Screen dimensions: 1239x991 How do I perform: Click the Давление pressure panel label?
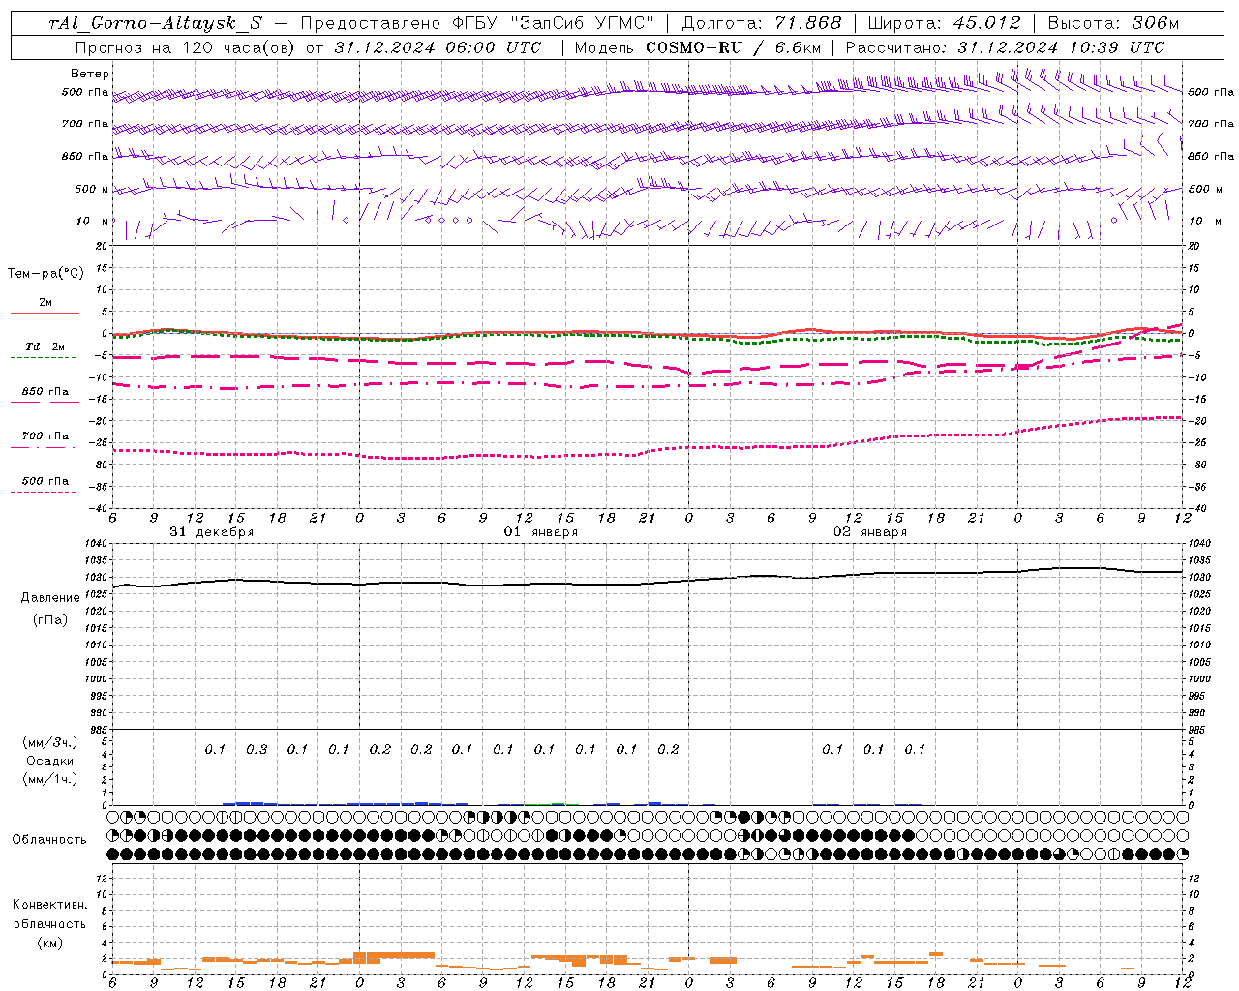coord(50,598)
